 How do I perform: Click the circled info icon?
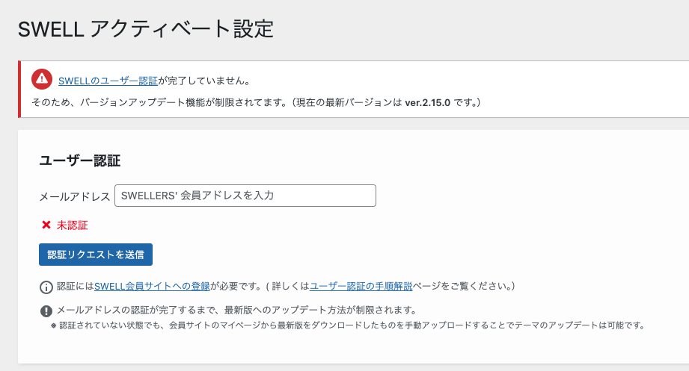click(46, 287)
